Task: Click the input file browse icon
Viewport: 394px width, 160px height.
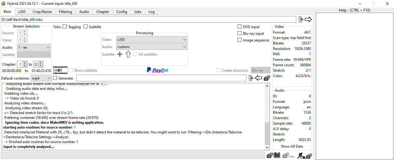Action: pyautogui.click(x=305, y=20)
